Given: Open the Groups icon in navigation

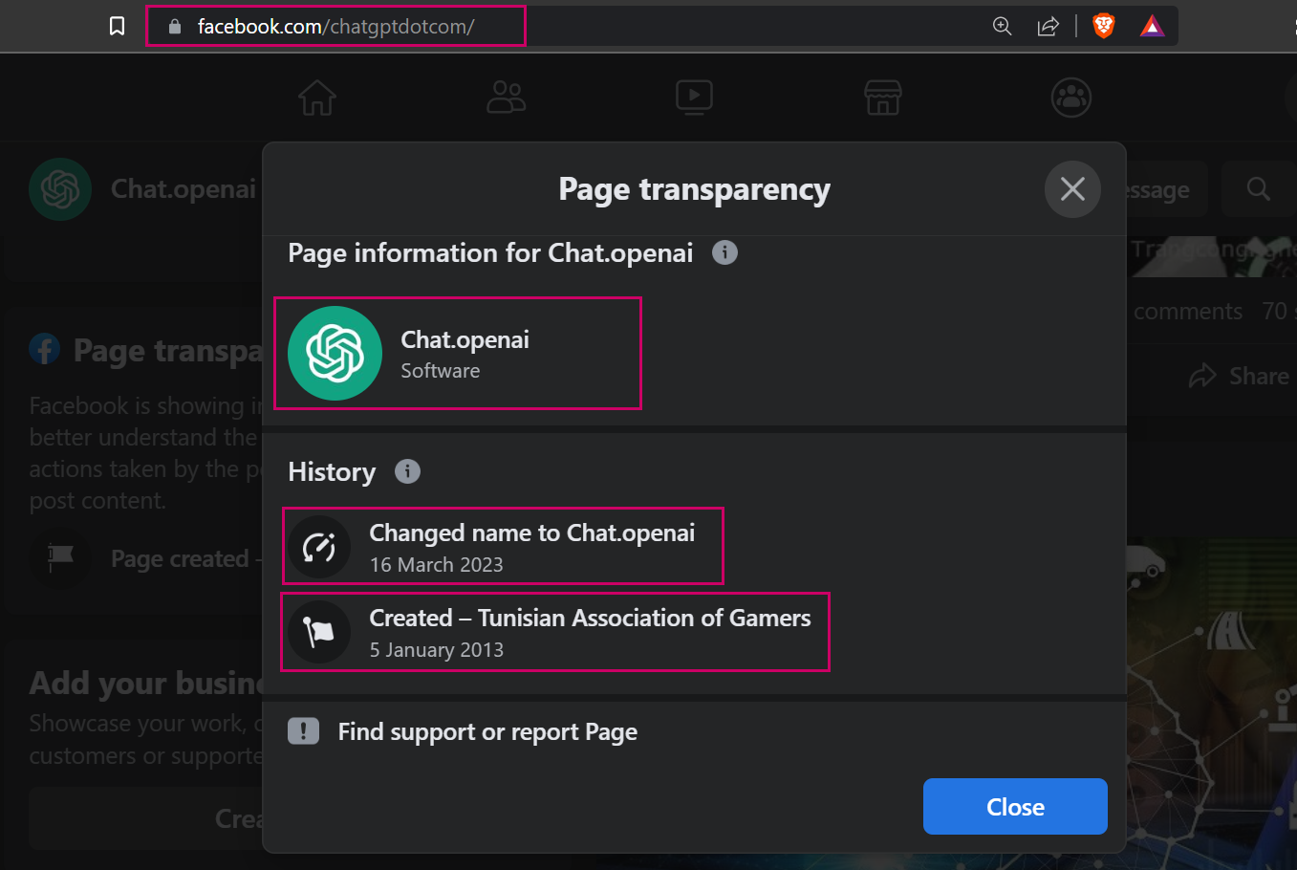Looking at the screenshot, I should 1070,98.
